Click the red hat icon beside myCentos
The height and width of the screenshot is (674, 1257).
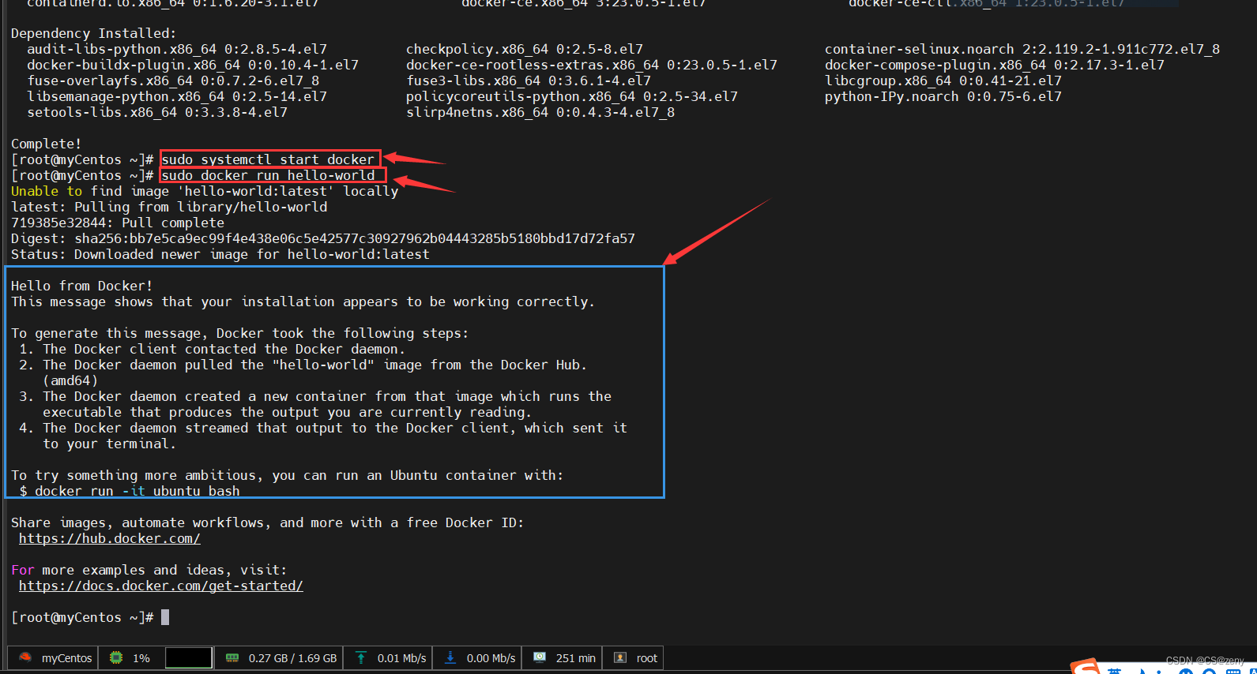pyautogui.click(x=25, y=657)
